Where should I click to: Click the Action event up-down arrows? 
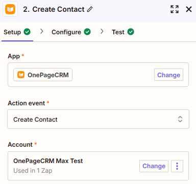click(180, 119)
